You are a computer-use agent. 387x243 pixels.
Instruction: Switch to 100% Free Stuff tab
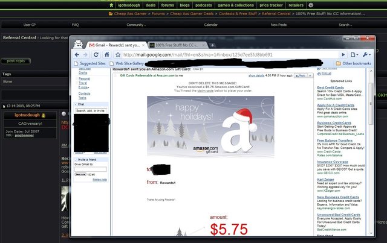pos(177,45)
